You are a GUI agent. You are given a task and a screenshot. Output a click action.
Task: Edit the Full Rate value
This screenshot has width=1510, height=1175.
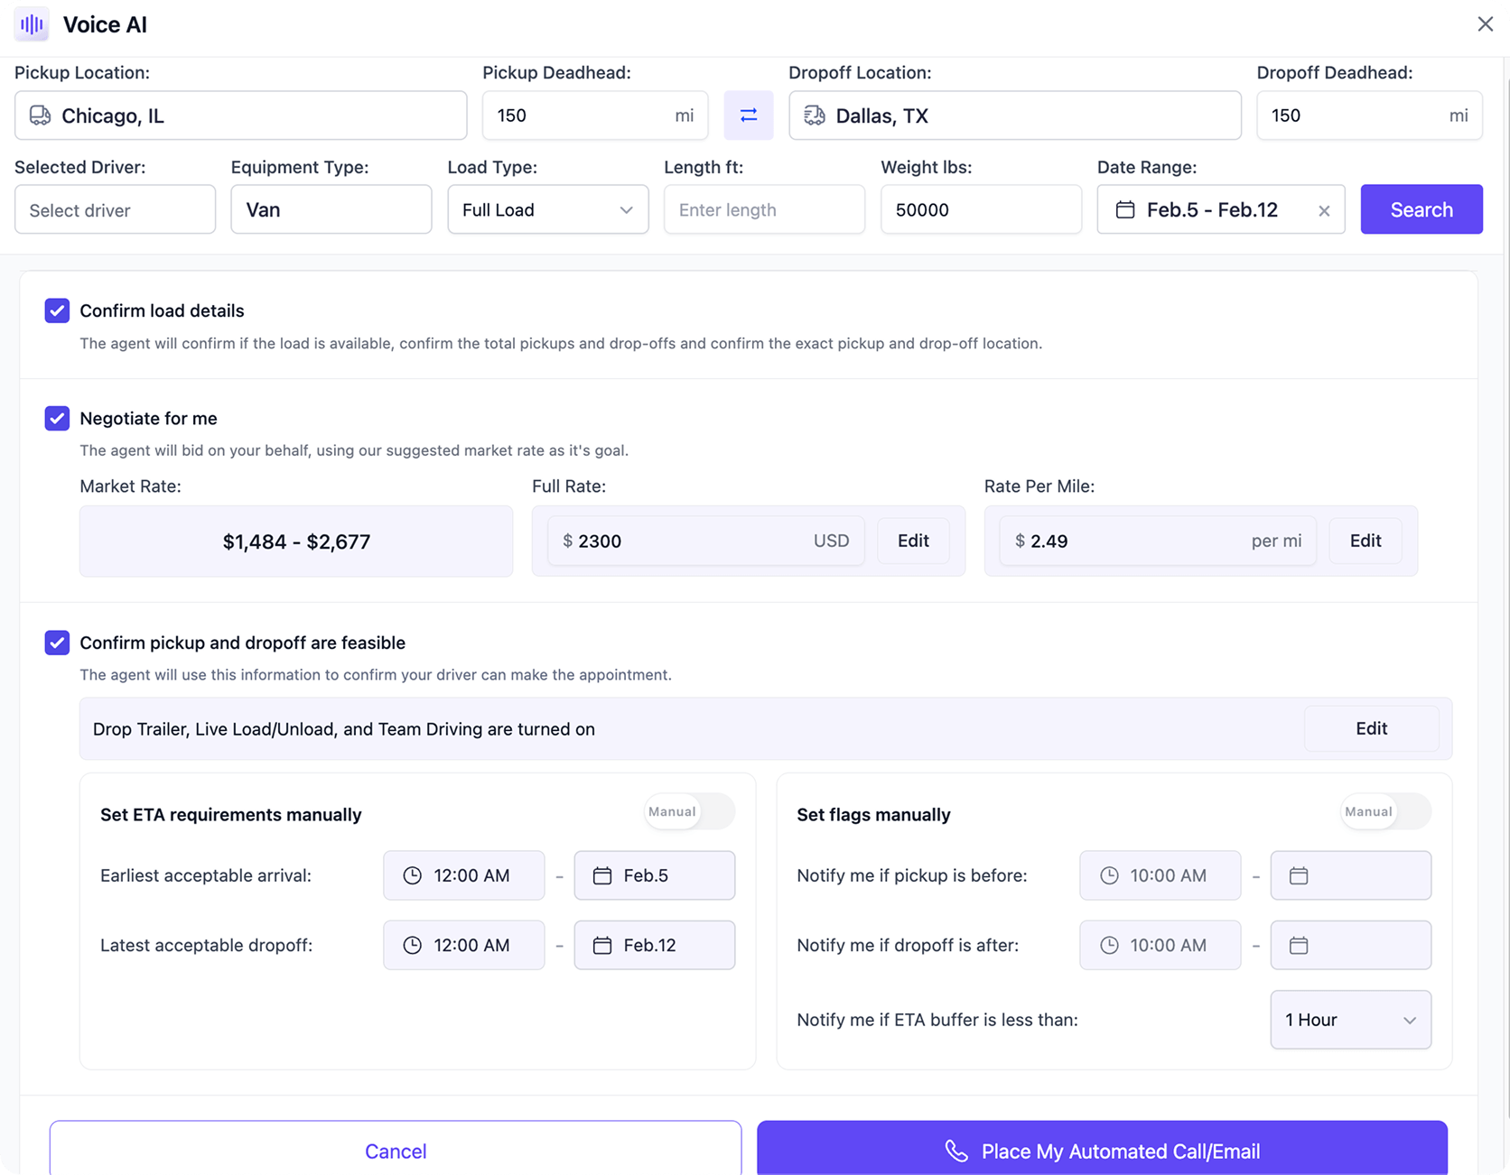pyautogui.click(x=912, y=541)
